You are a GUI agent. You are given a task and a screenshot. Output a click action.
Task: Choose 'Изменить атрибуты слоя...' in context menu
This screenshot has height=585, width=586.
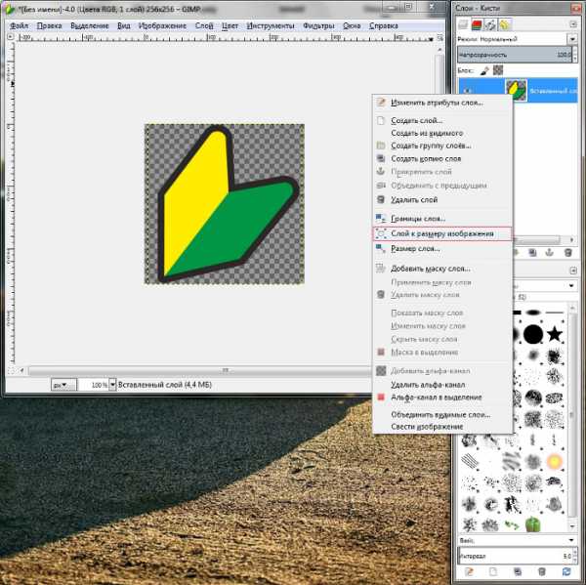[442, 103]
